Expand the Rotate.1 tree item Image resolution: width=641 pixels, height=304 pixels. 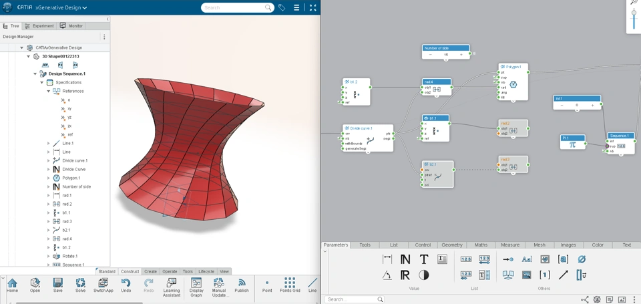(48, 256)
